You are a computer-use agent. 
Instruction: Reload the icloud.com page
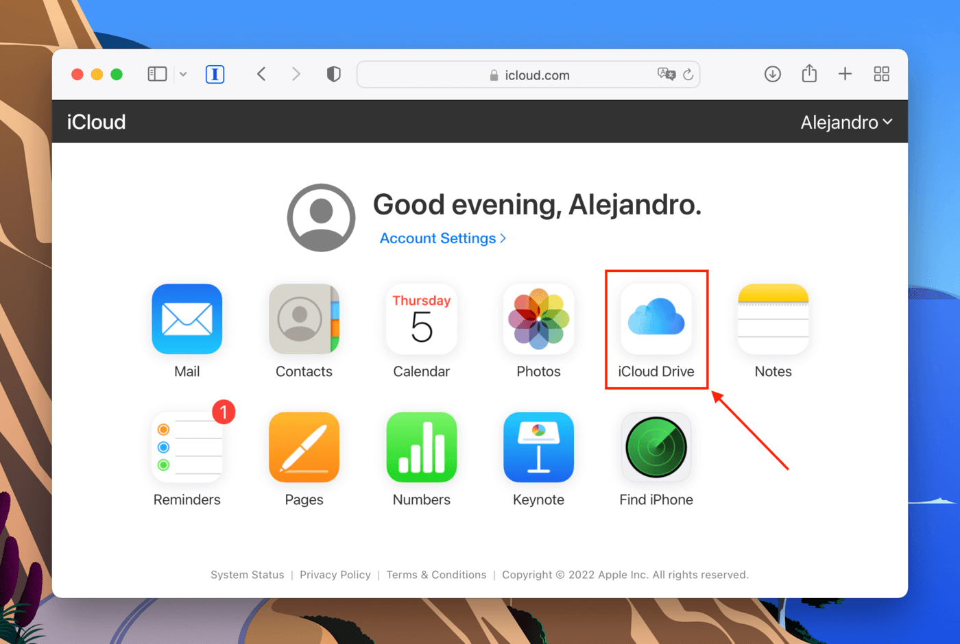tap(688, 74)
